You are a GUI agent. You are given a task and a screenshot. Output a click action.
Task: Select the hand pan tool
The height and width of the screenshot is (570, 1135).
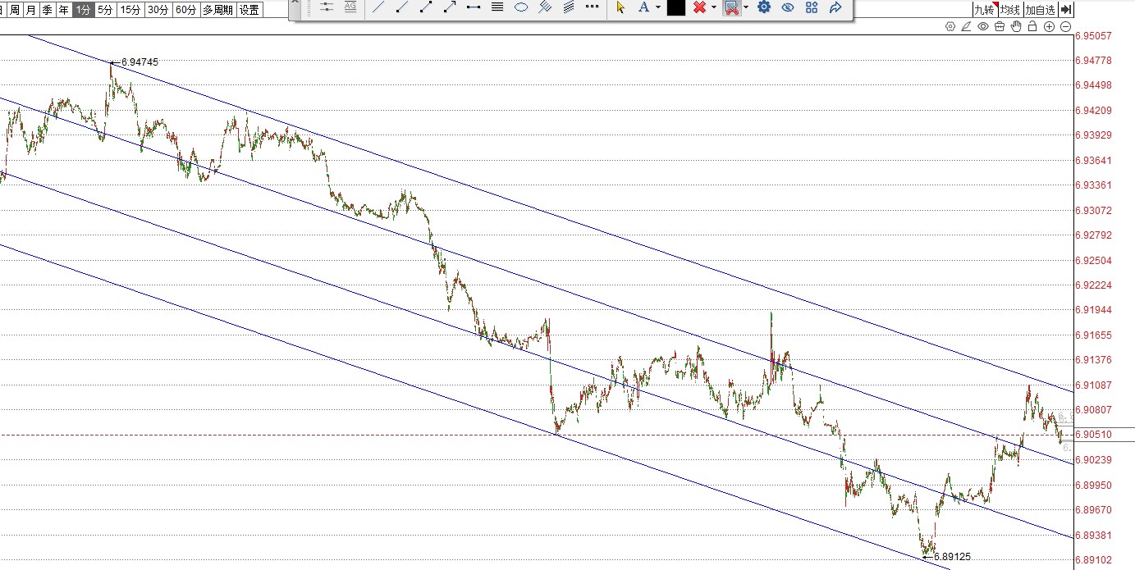pos(1016,26)
